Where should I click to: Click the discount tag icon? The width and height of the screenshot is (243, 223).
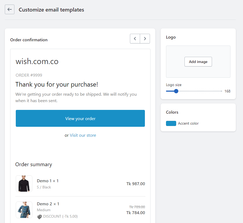[39, 217]
